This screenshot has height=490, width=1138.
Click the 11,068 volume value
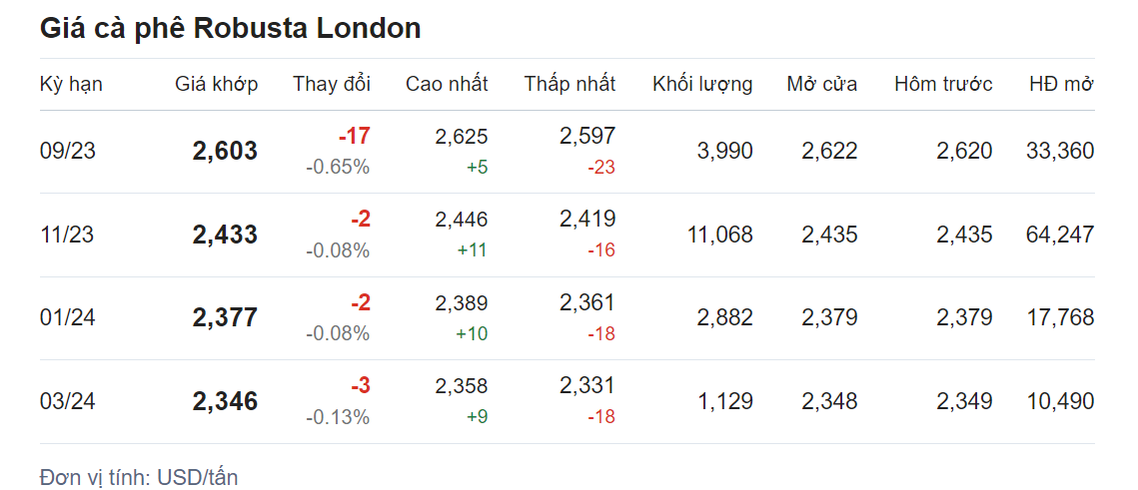[x=719, y=236]
